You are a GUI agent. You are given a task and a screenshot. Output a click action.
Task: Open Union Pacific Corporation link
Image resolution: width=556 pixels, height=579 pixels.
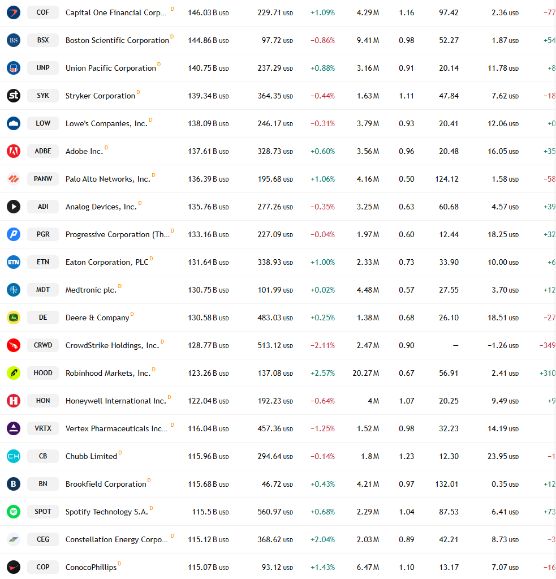tap(111, 68)
